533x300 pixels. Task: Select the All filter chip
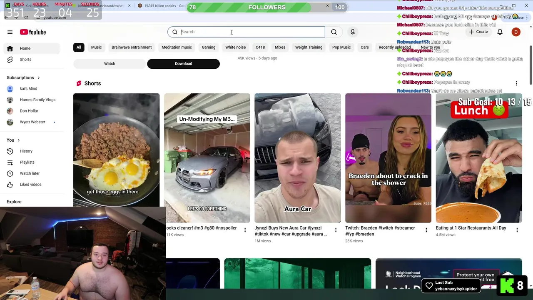click(x=79, y=47)
